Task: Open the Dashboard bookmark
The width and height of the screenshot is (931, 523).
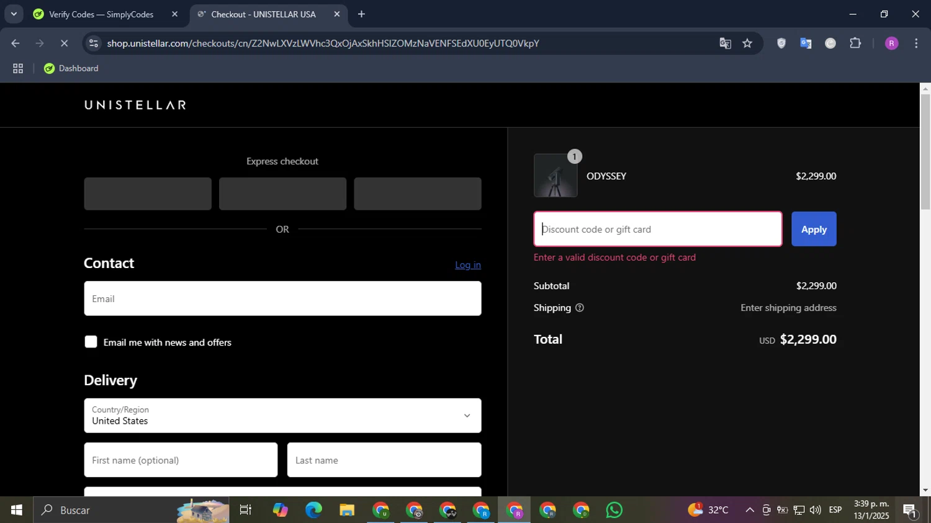Action: 71,69
